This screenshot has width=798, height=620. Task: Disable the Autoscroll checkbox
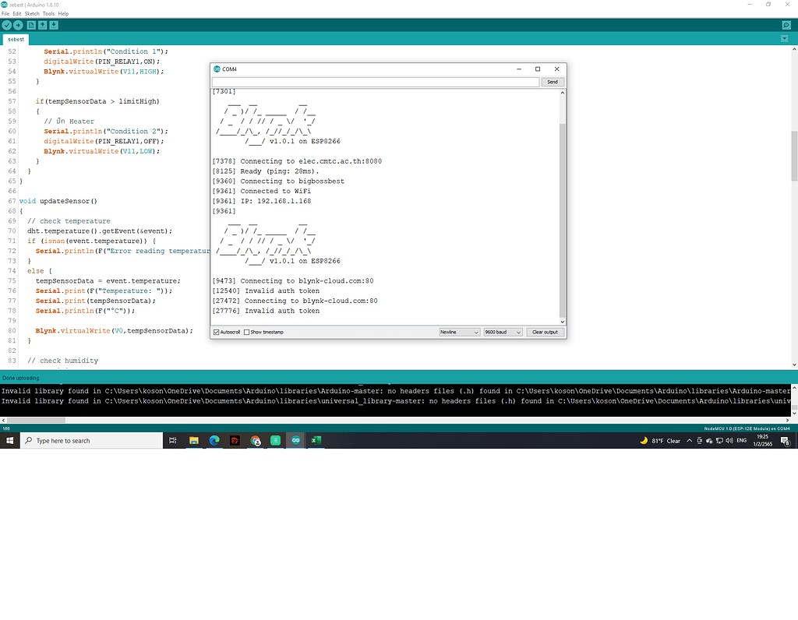217,332
